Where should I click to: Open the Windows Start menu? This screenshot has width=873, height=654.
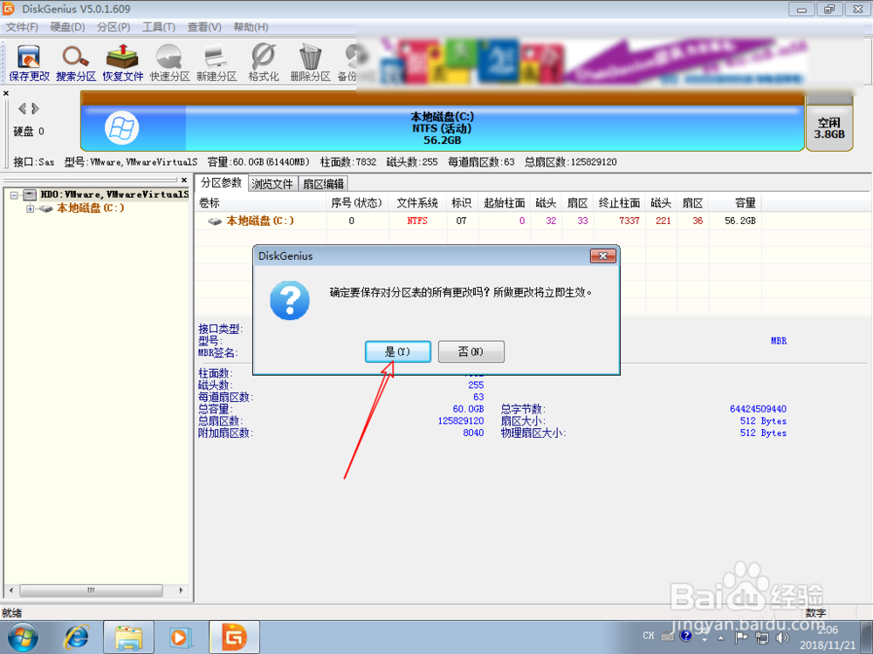(23, 637)
